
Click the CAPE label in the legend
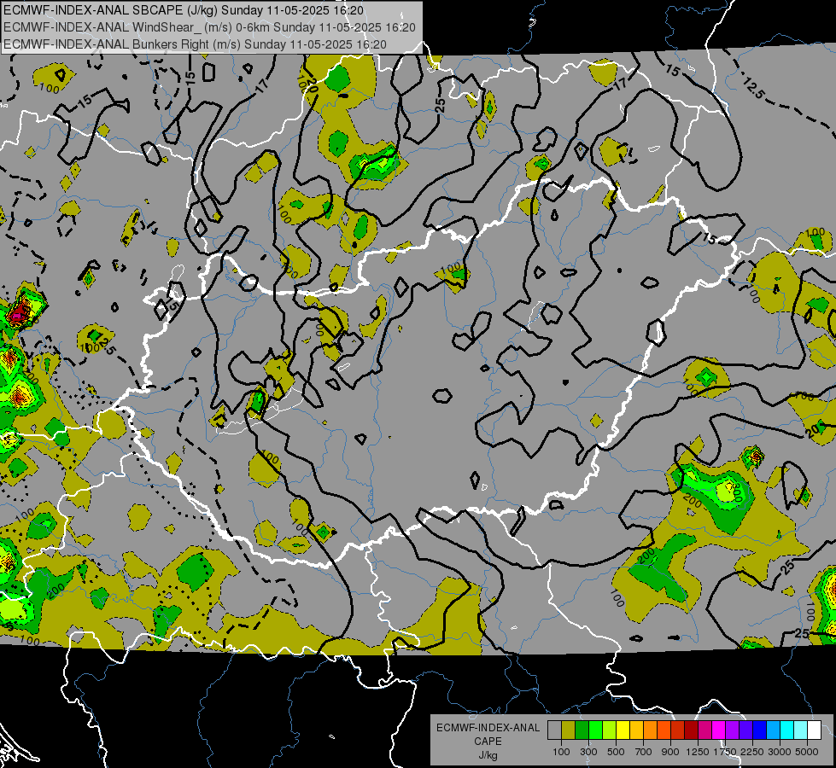click(x=488, y=742)
